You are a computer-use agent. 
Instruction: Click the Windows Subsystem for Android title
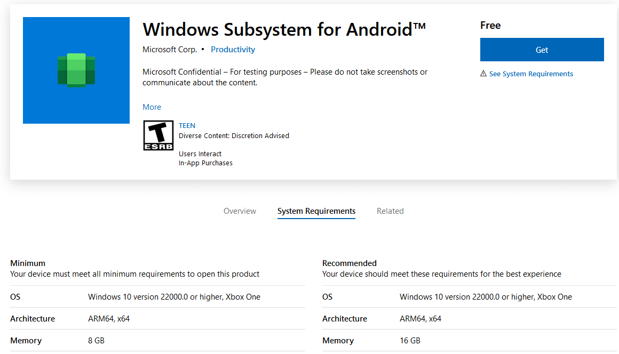click(x=284, y=29)
